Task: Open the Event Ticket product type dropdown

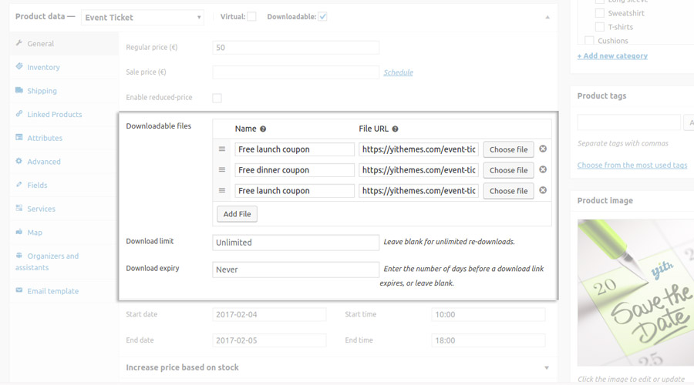Action: 143,17
